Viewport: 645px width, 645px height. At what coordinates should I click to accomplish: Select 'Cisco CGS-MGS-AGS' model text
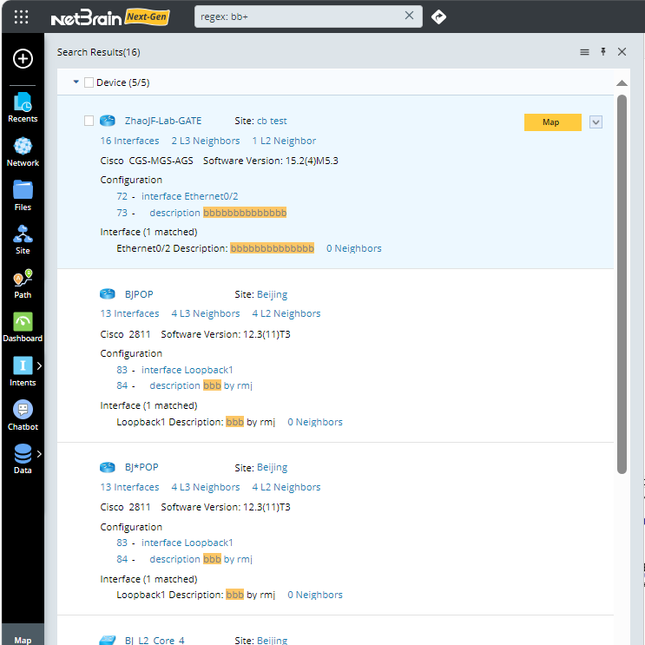[147, 161]
